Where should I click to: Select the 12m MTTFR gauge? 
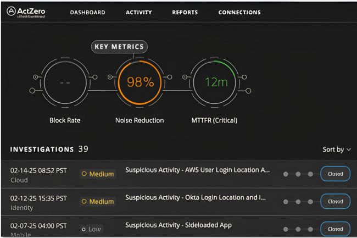coord(216,82)
